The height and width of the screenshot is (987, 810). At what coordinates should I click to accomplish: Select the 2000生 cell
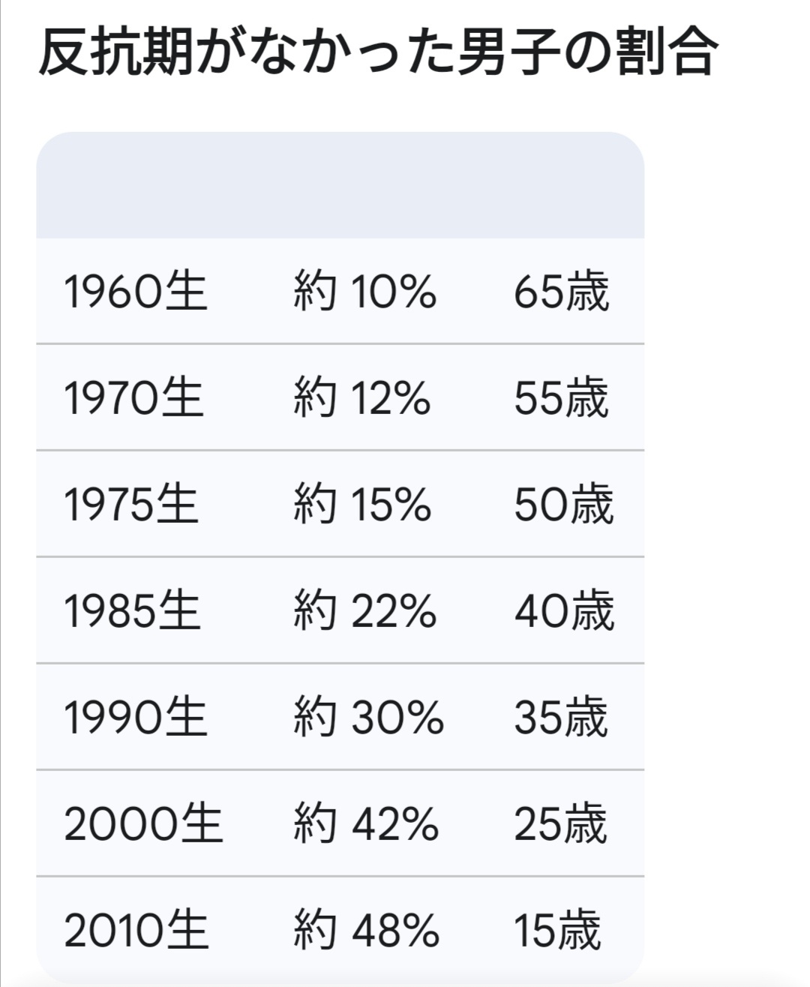click(143, 823)
